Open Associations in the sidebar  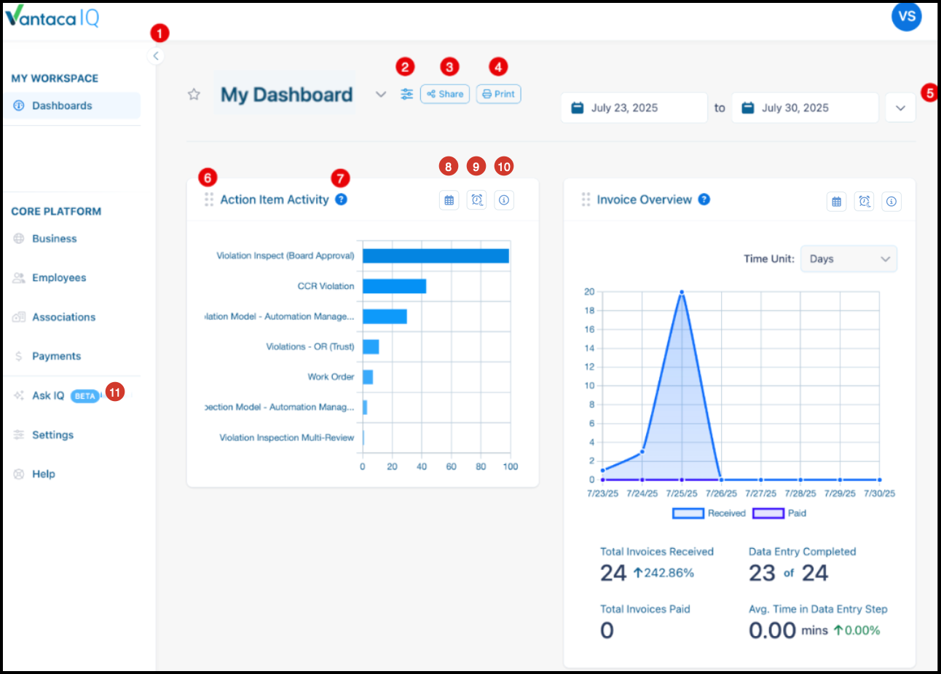(63, 317)
